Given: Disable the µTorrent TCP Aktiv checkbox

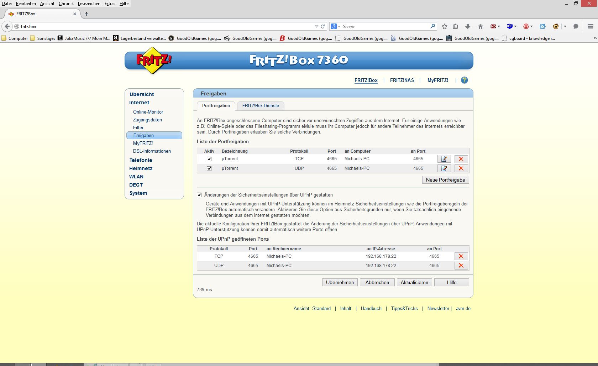Looking at the screenshot, I should (209, 159).
